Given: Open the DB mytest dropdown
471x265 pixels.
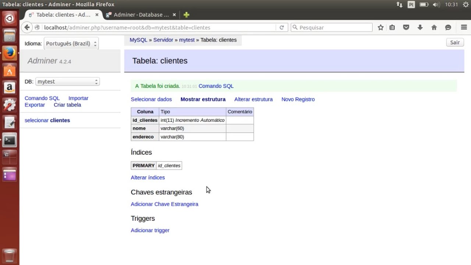Looking at the screenshot, I should pos(67,82).
